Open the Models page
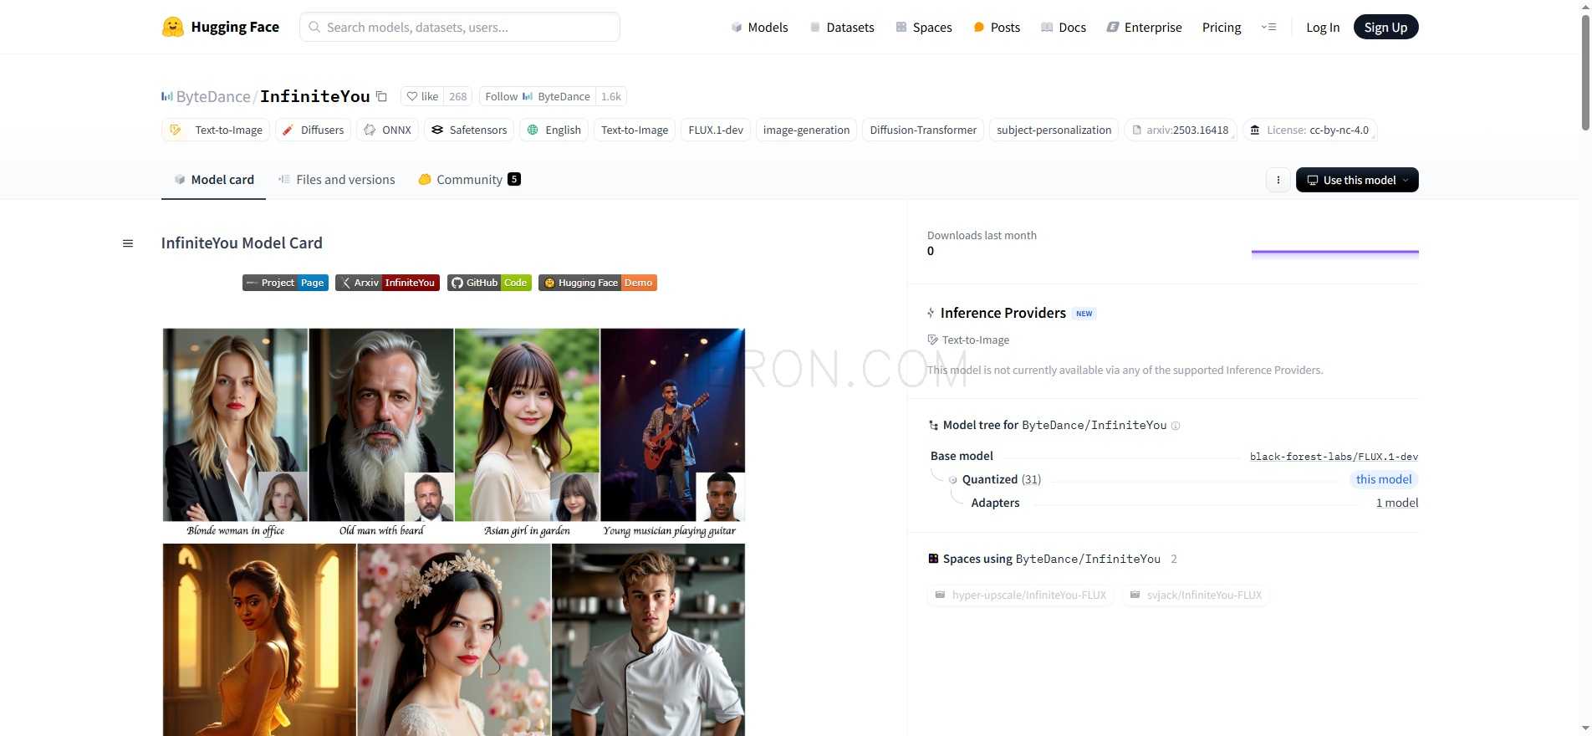Viewport: 1592px width, 736px height. (x=759, y=27)
